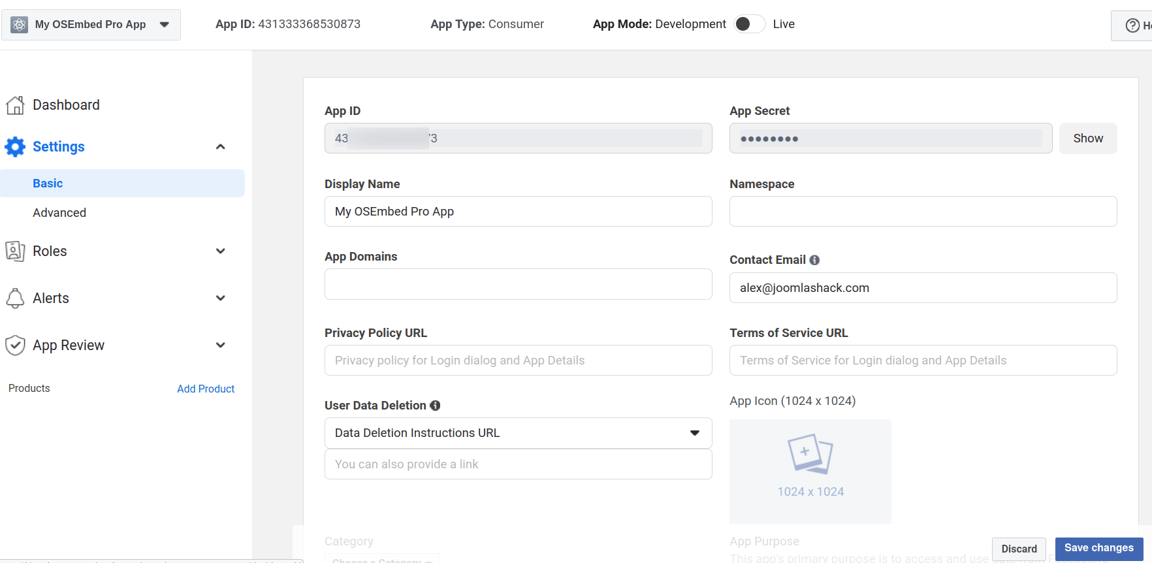Click the Discard button
The height and width of the screenshot is (563, 1152).
pos(1019,549)
